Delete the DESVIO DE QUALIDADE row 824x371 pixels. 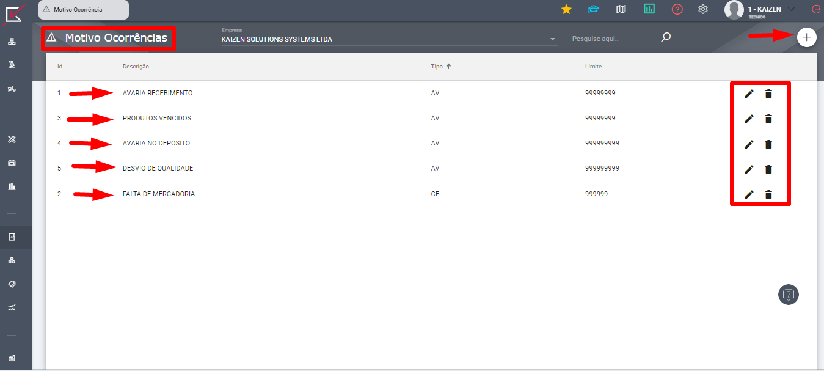[768, 169]
